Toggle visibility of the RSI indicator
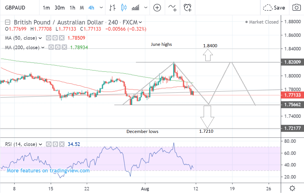Image resolution: width=304 pixels, height=194 pixels. click(x=48, y=144)
